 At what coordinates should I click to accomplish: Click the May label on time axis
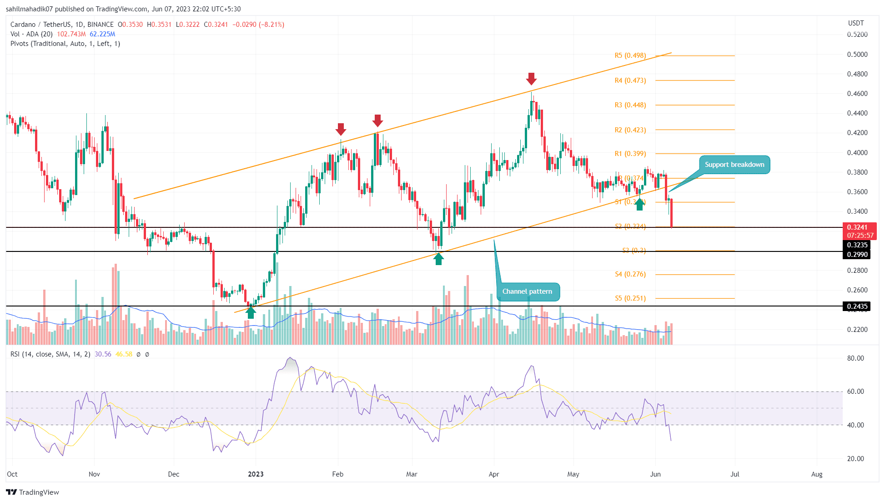coord(573,474)
